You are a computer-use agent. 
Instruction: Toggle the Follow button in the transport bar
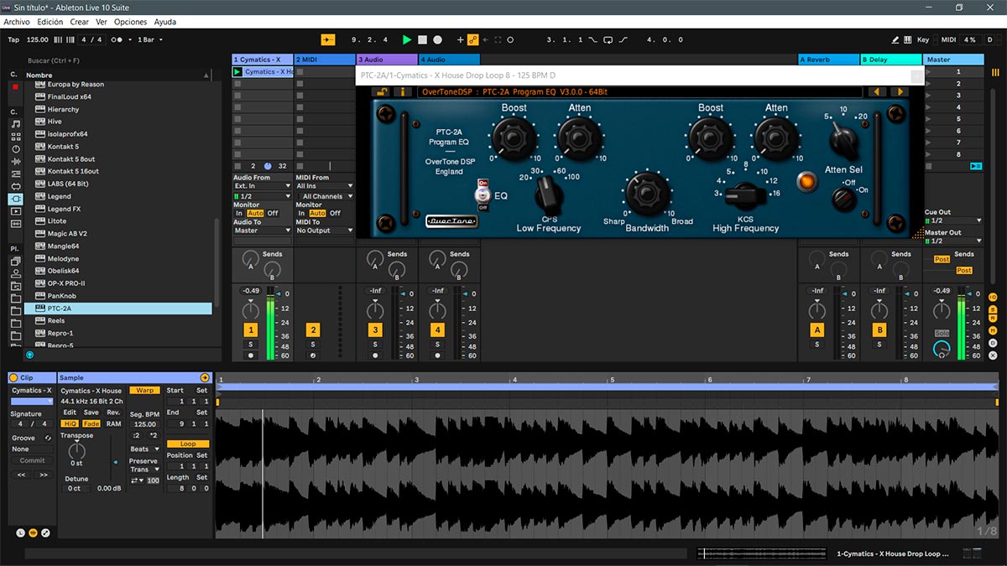tap(328, 39)
